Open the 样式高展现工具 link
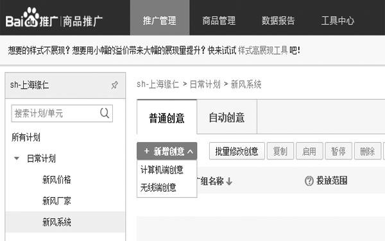 point(262,51)
